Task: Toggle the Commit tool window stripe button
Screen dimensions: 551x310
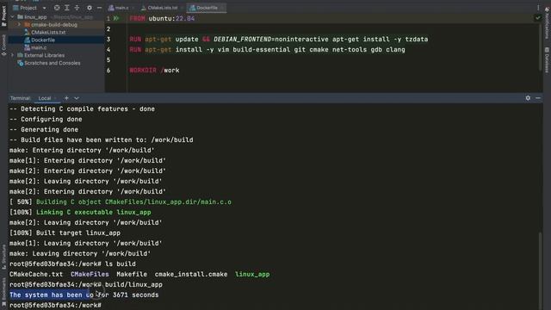Action: (x=3, y=45)
